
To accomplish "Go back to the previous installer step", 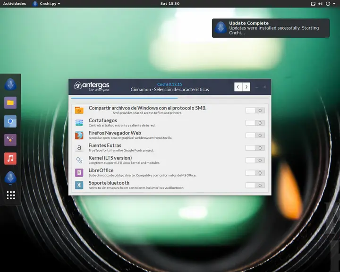I will [238, 87].
